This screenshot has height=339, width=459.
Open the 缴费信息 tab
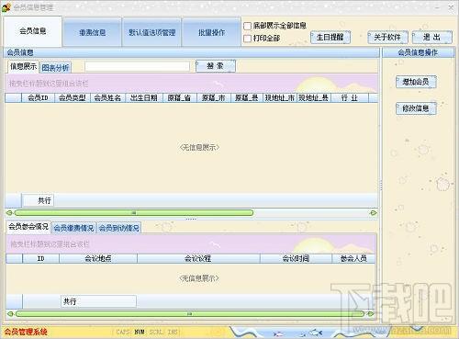[x=93, y=32]
